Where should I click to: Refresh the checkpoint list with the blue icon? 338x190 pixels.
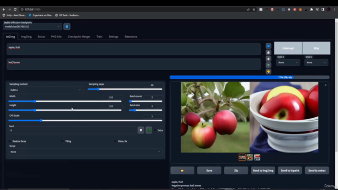tap(67, 26)
